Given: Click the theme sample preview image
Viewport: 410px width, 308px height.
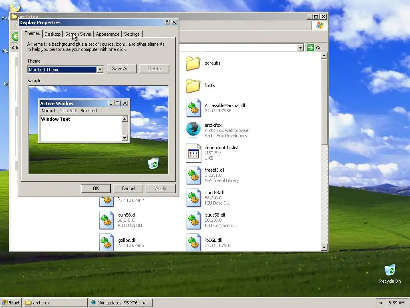Looking at the screenshot, I should pos(98,130).
